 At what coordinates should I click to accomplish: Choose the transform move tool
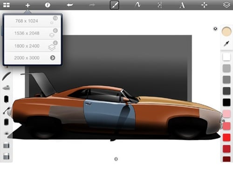204,5
